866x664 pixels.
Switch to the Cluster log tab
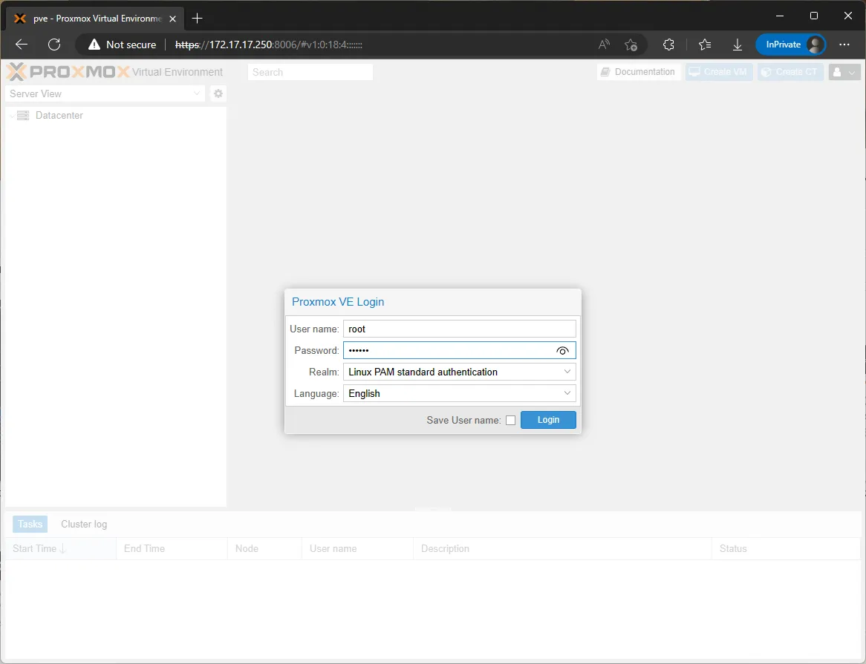83,524
